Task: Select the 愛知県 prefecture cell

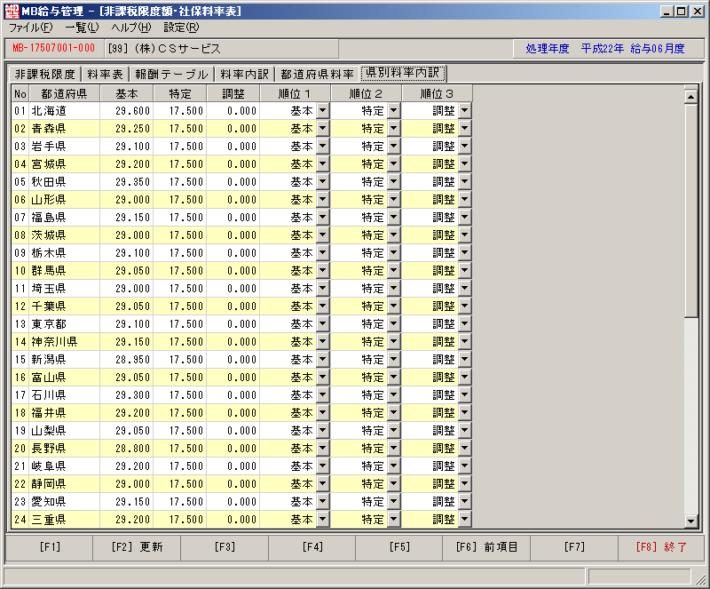Action: click(x=64, y=501)
